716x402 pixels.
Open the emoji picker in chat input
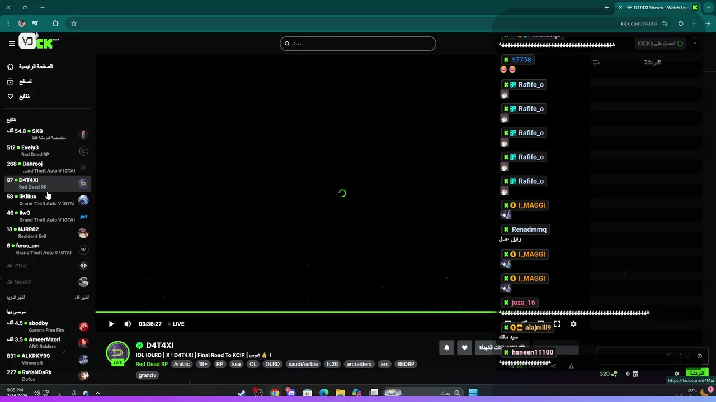coord(699,356)
